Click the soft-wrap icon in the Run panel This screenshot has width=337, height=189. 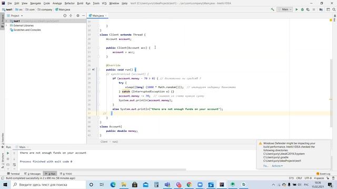point(14,164)
